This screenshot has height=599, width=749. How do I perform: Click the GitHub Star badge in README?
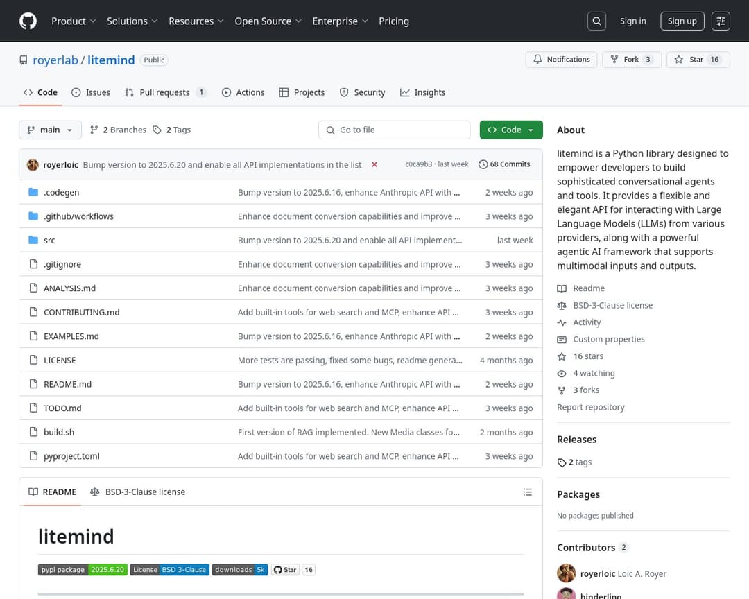tap(285, 570)
